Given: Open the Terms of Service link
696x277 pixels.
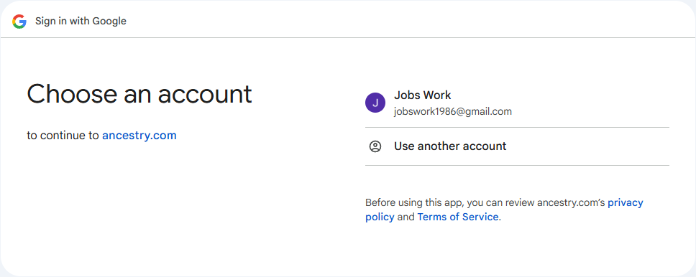Looking at the screenshot, I should [457, 217].
